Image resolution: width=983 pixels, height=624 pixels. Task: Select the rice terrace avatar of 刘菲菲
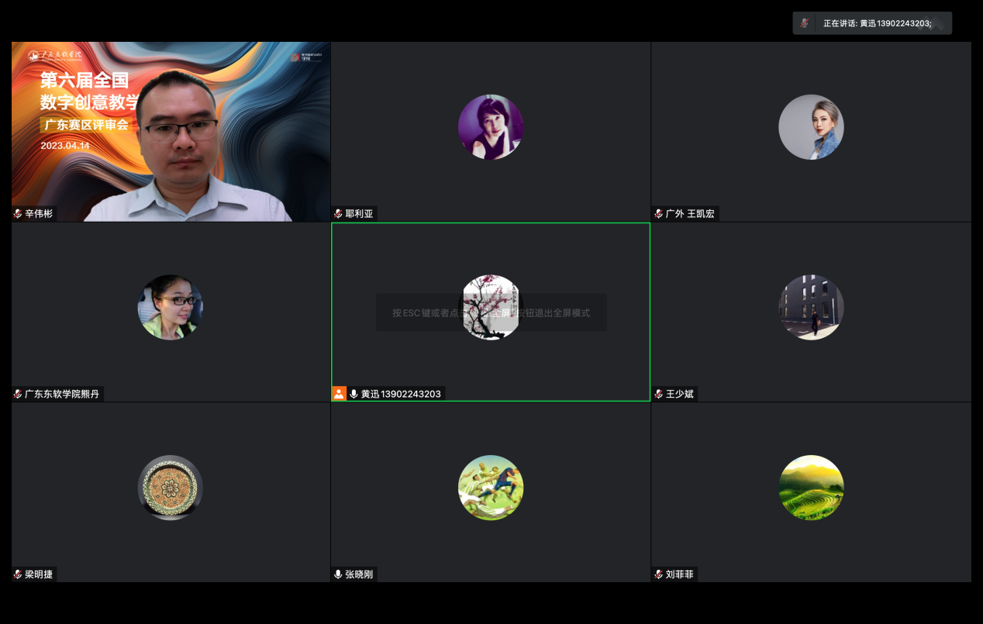811,488
